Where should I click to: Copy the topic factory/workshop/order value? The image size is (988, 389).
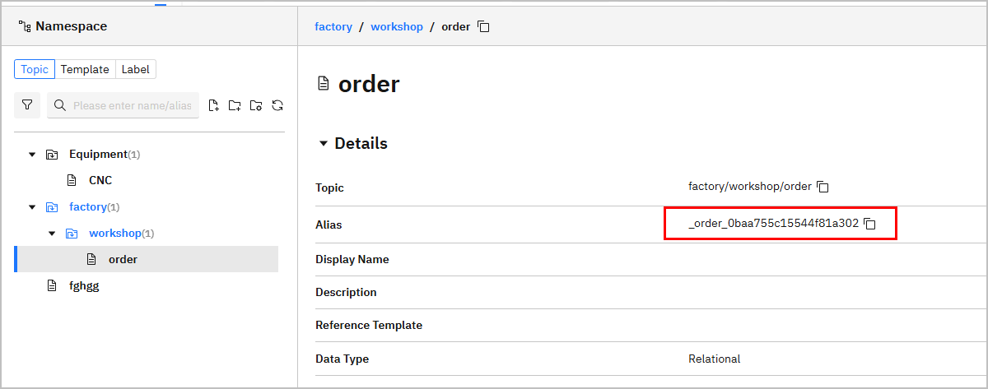(823, 187)
